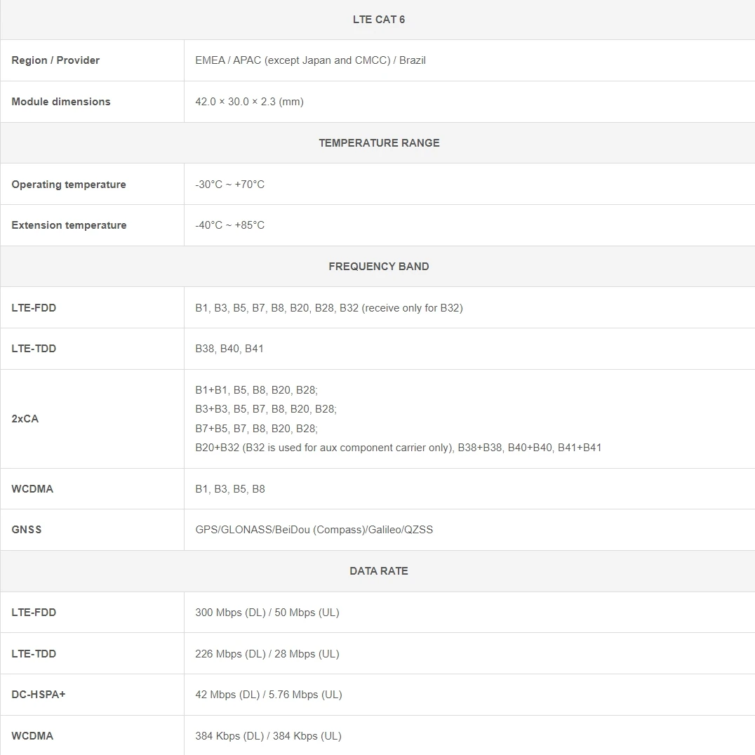Click the "FREQUENCY BAND" section header
The image size is (755, 755).
[378, 266]
